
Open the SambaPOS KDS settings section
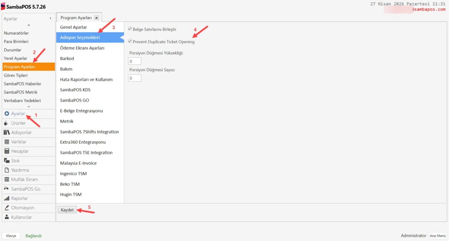[75, 90]
